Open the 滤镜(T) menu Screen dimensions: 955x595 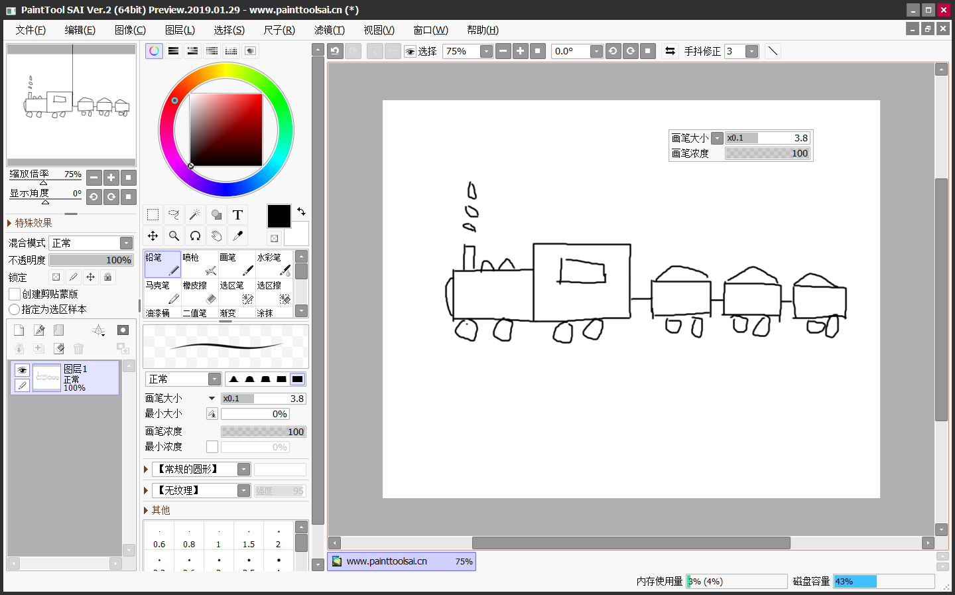click(x=330, y=30)
